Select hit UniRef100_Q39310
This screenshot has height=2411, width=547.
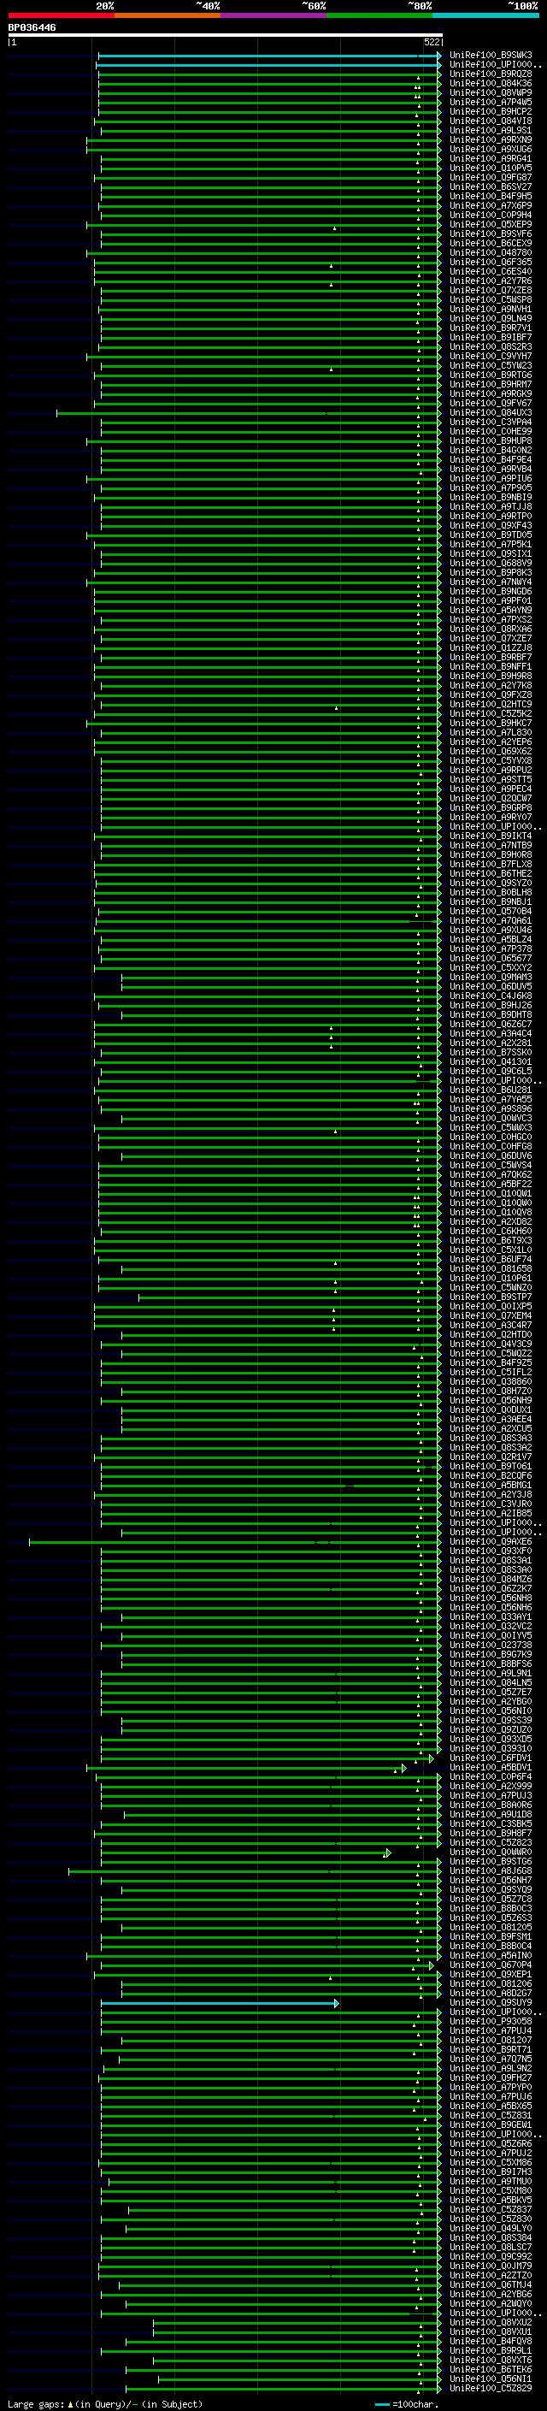coord(491,1748)
